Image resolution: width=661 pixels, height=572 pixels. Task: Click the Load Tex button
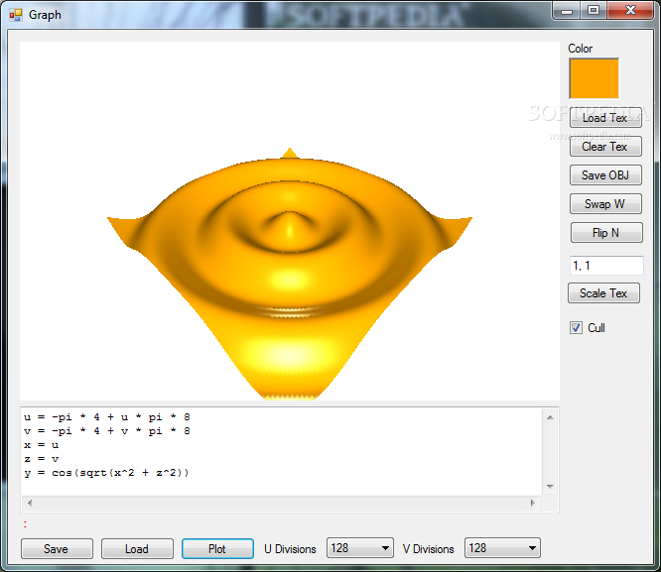[x=605, y=118]
